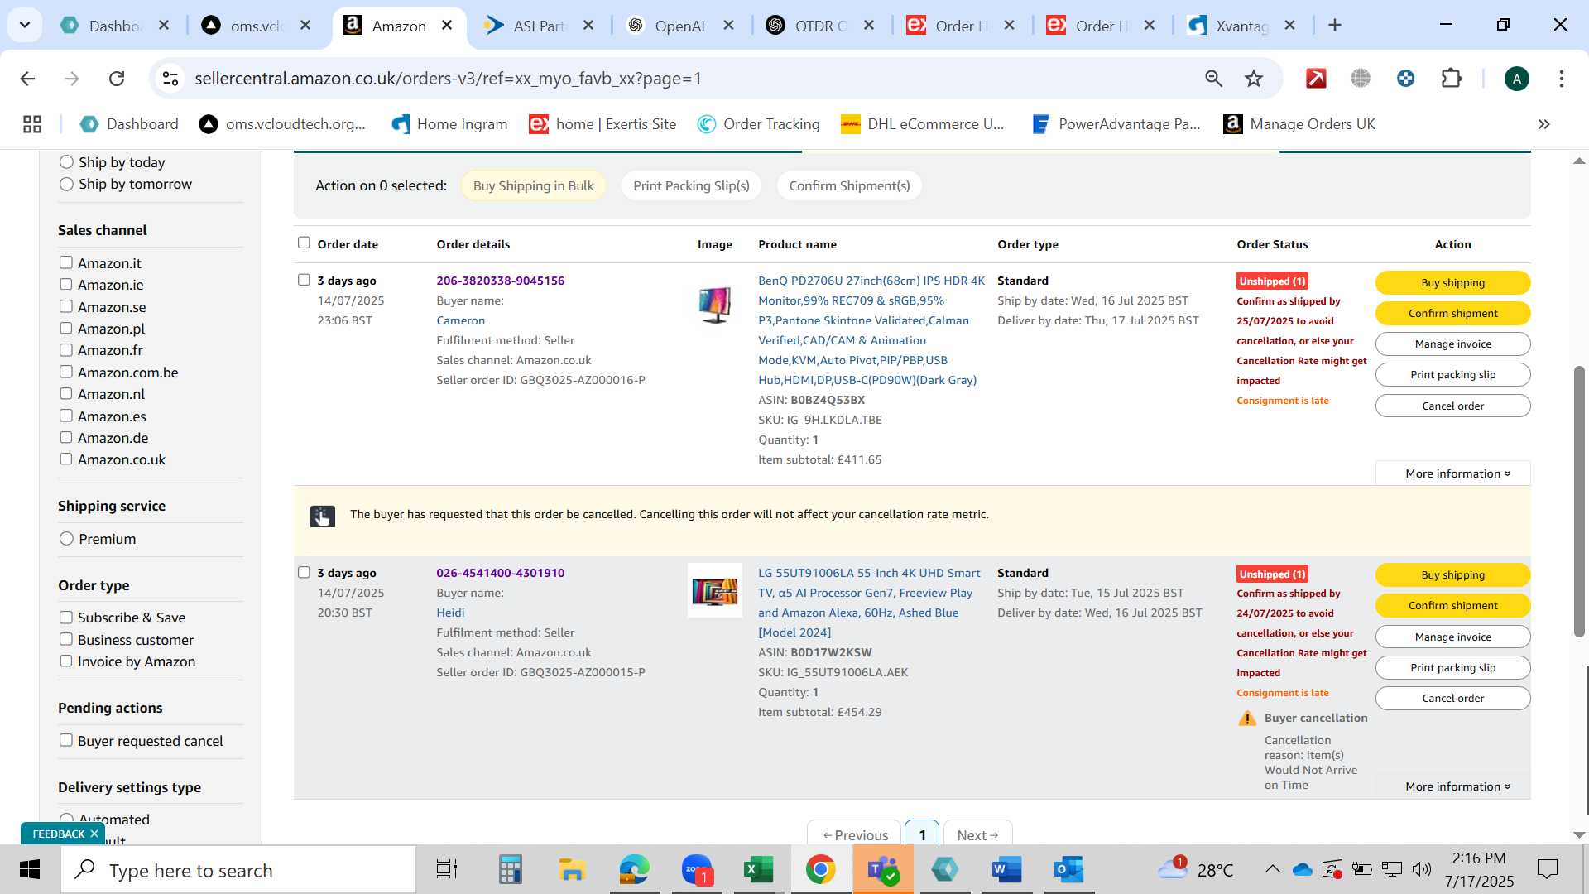Click the page vertical scrollbar thumb

tap(1579, 501)
